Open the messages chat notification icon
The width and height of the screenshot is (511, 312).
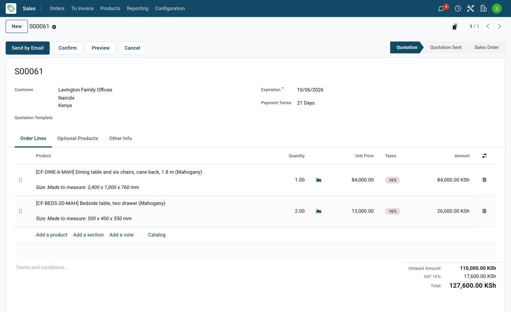[x=442, y=8]
